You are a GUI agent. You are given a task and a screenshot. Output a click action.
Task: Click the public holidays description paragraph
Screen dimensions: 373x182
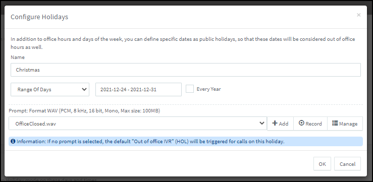coord(183,43)
